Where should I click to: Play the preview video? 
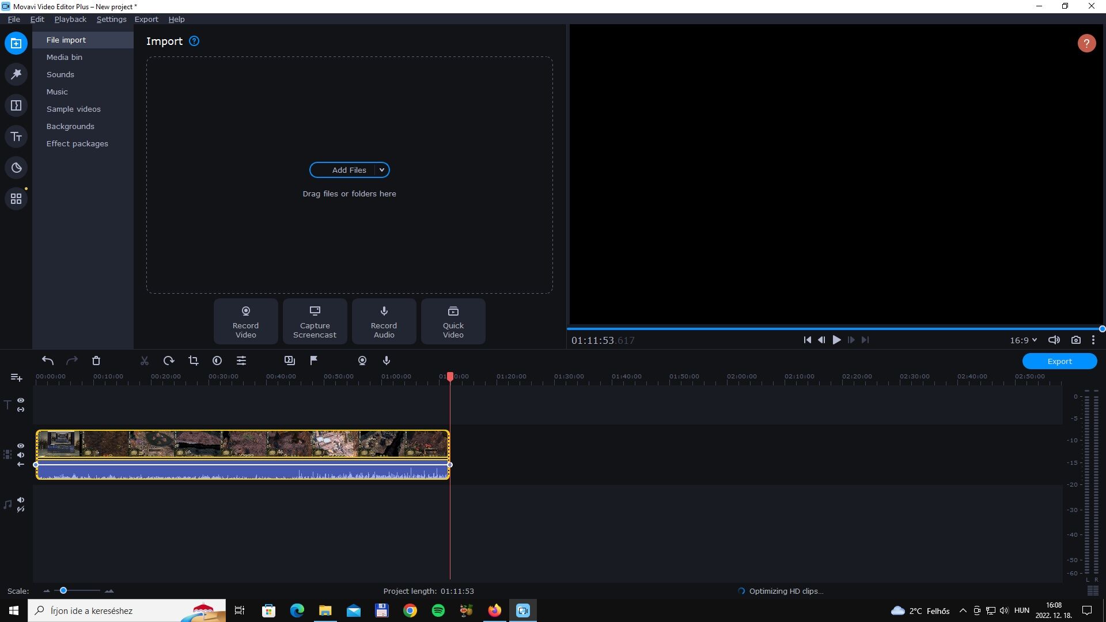click(x=836, y=340)
